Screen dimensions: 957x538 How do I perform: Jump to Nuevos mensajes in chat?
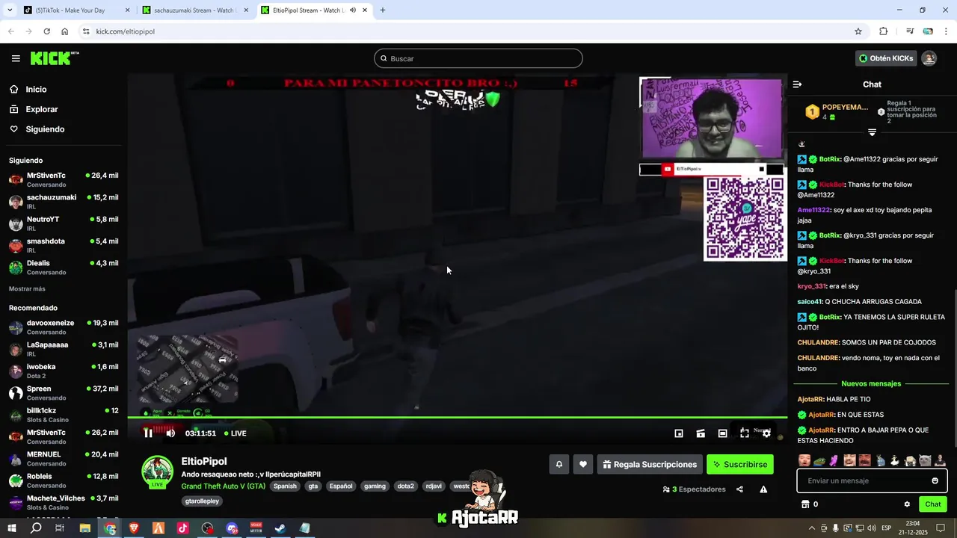tap(871, 383)
